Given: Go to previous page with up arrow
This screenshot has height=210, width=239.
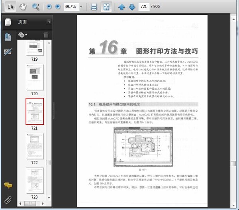Looking at the screenshot, I should coord(122,7).
